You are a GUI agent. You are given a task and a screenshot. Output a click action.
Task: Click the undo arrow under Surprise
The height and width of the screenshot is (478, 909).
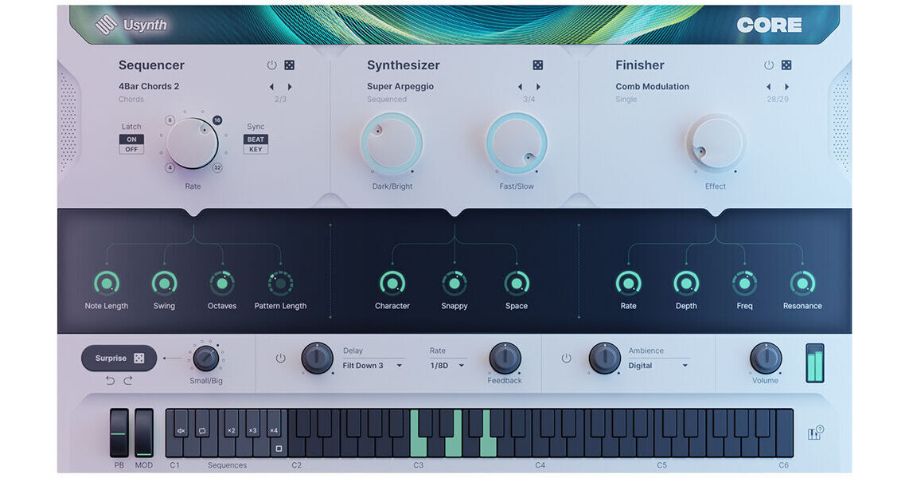pyautogui.click(x=111, y=381)
